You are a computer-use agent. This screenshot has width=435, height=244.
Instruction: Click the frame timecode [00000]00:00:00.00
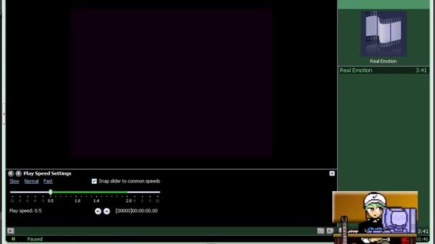point(137,211)
